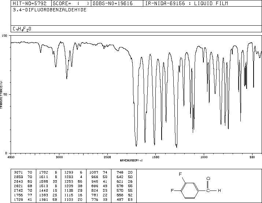Select the TRANSMITTANCE y-axis title
Image resolution: width=262 pixels, height=203 pixels.
click(1, 95)
